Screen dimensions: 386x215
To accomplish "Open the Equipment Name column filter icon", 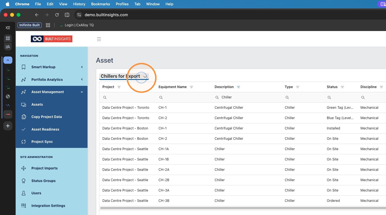I will [192, 87].
